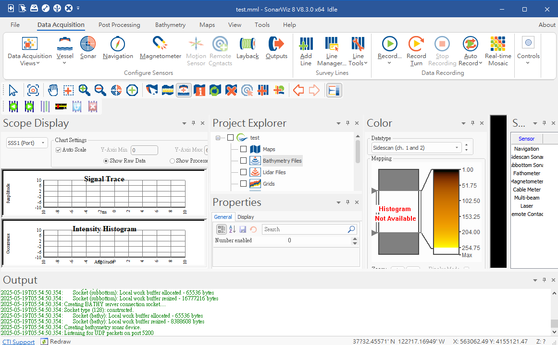Click About in the ribbon
Screen dimensions: 558x345
click(x=546, y=25)
